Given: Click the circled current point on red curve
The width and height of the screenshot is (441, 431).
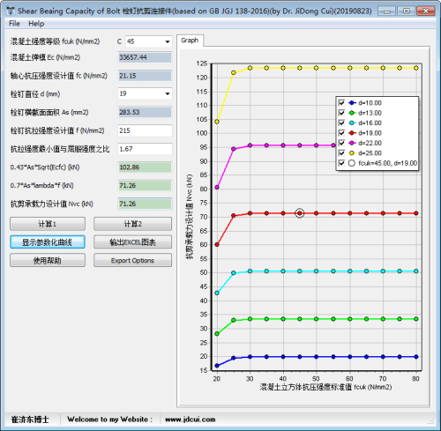Looking at the screenshot, I should (300, 213).
